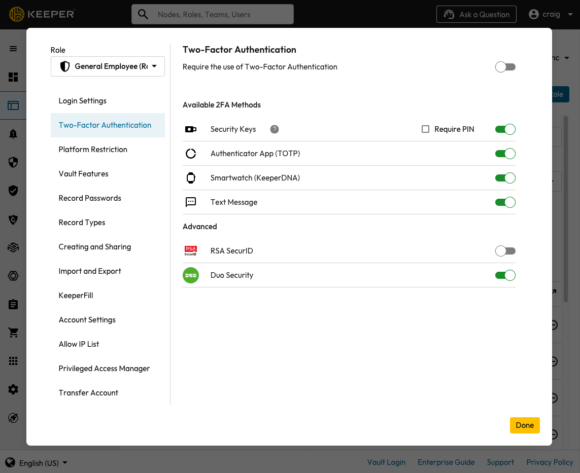Image resolution: width=580 pixels, height=473 pixels.
Task: Turn on the RSA SecurID toggle
Action: point(505,251)
